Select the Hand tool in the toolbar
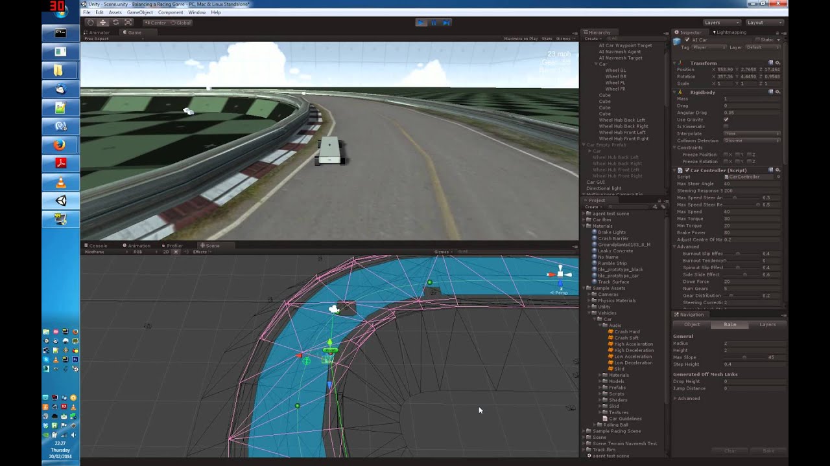This screenshot has height=466, width=830. [x=91, y=22]
